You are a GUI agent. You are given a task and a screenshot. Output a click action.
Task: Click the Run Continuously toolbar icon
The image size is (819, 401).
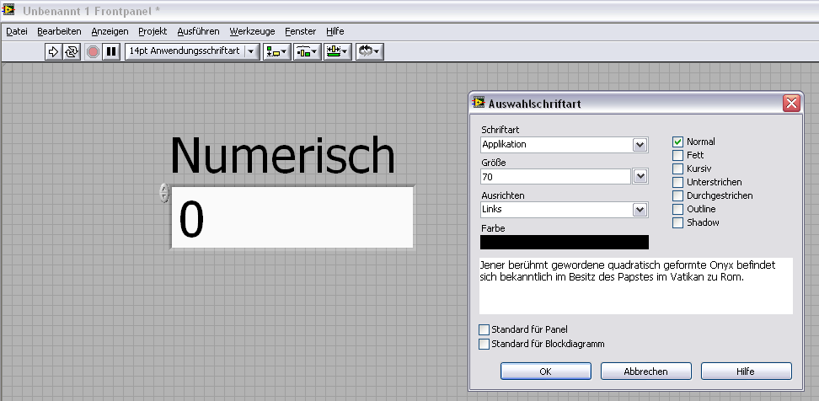pyautogui.click(x=72, y=51)
